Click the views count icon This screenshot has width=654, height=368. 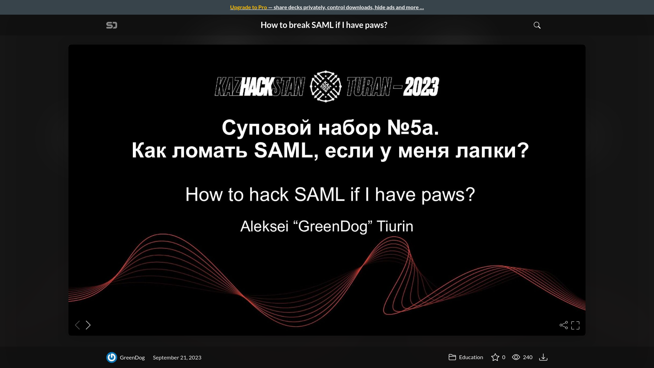(x=516, y=357)
